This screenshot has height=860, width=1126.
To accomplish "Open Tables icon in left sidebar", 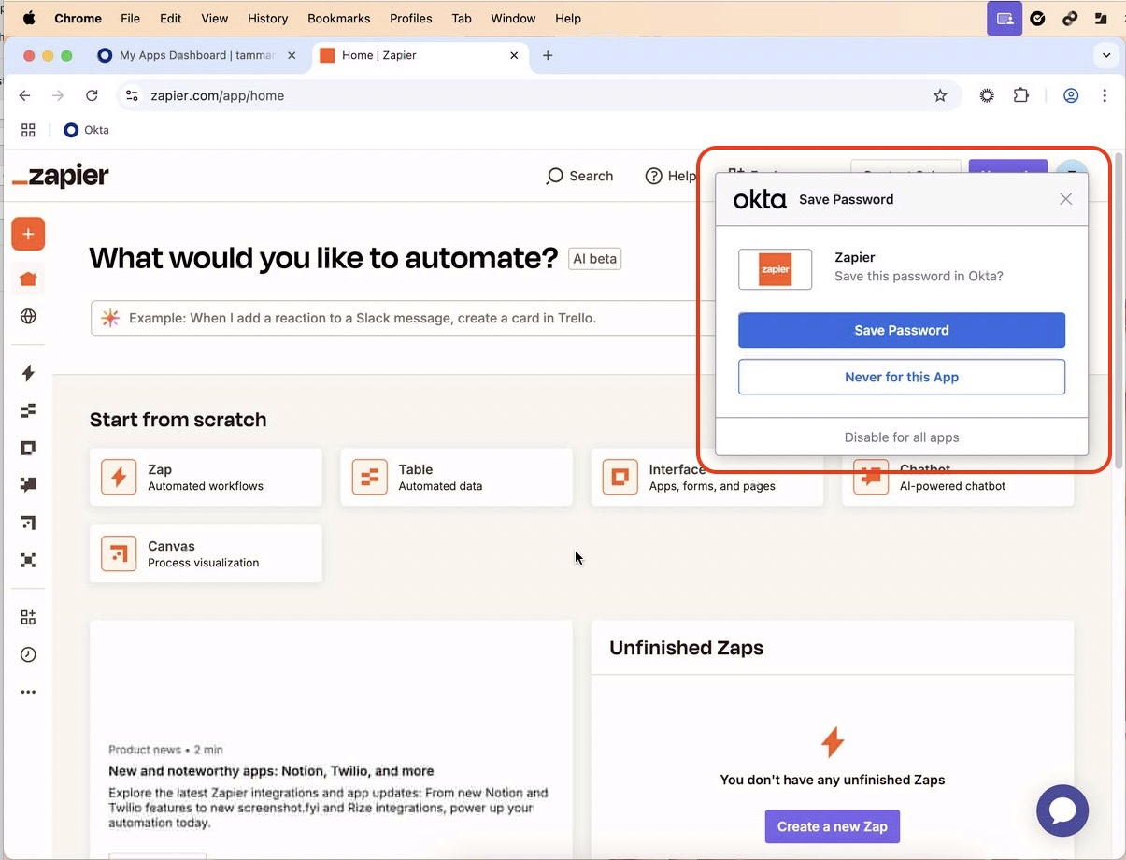I will [28, 409].
